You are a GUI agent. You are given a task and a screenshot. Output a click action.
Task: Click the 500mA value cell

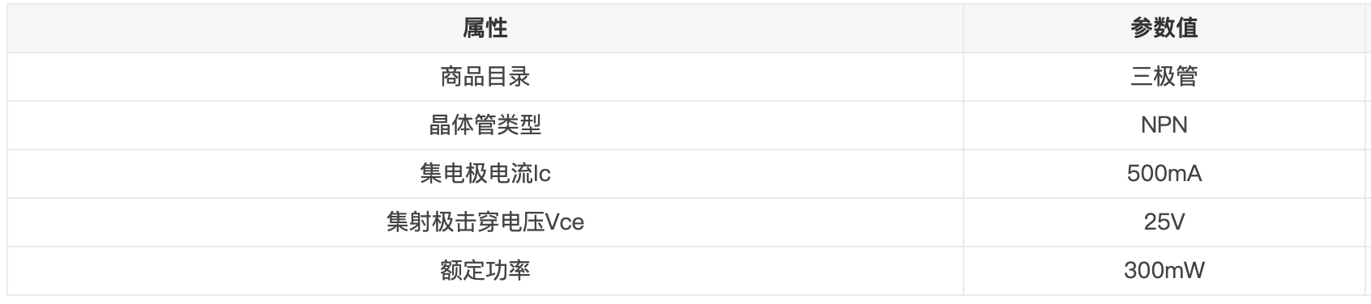pyautogui.click(x=1164, y=174)
